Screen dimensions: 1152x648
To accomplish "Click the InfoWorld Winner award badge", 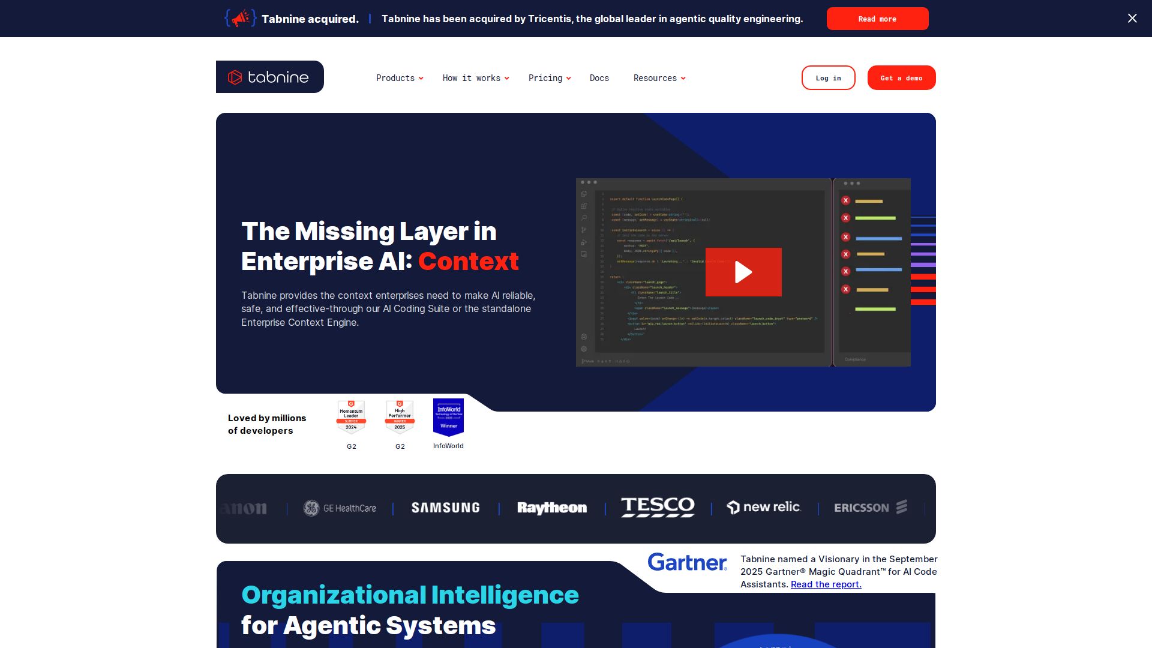I will coord(448,417).
